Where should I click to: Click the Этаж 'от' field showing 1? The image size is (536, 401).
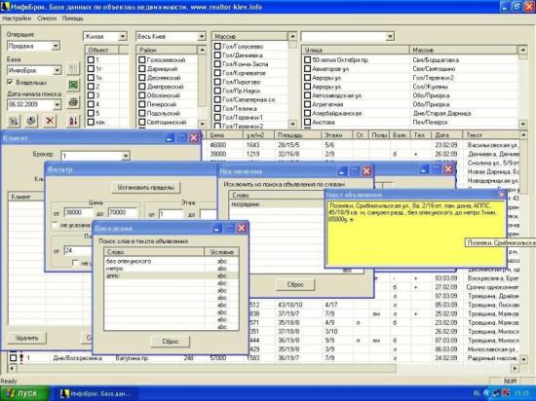click(171, 215)
